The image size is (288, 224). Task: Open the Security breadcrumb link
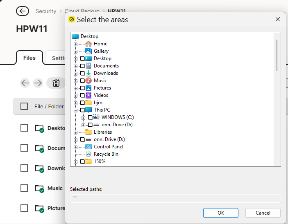45,11
